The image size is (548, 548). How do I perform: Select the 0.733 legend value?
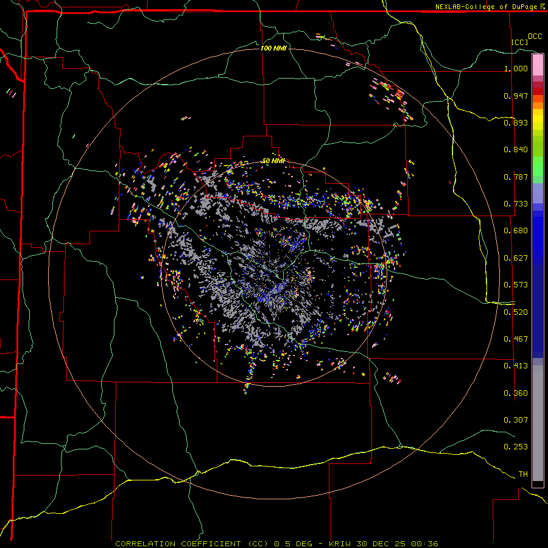[x=516, y=204]
